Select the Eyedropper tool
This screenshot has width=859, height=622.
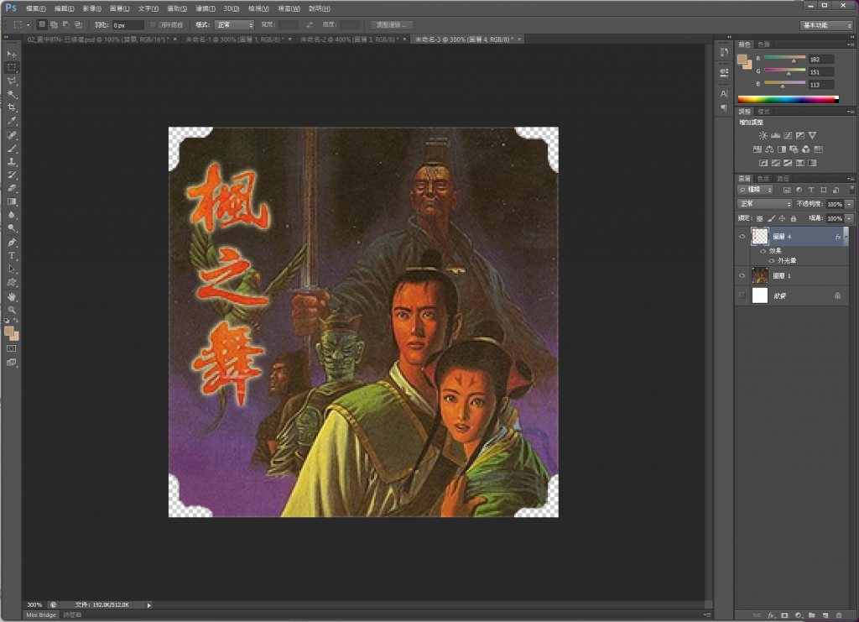[x=12, y=121]
